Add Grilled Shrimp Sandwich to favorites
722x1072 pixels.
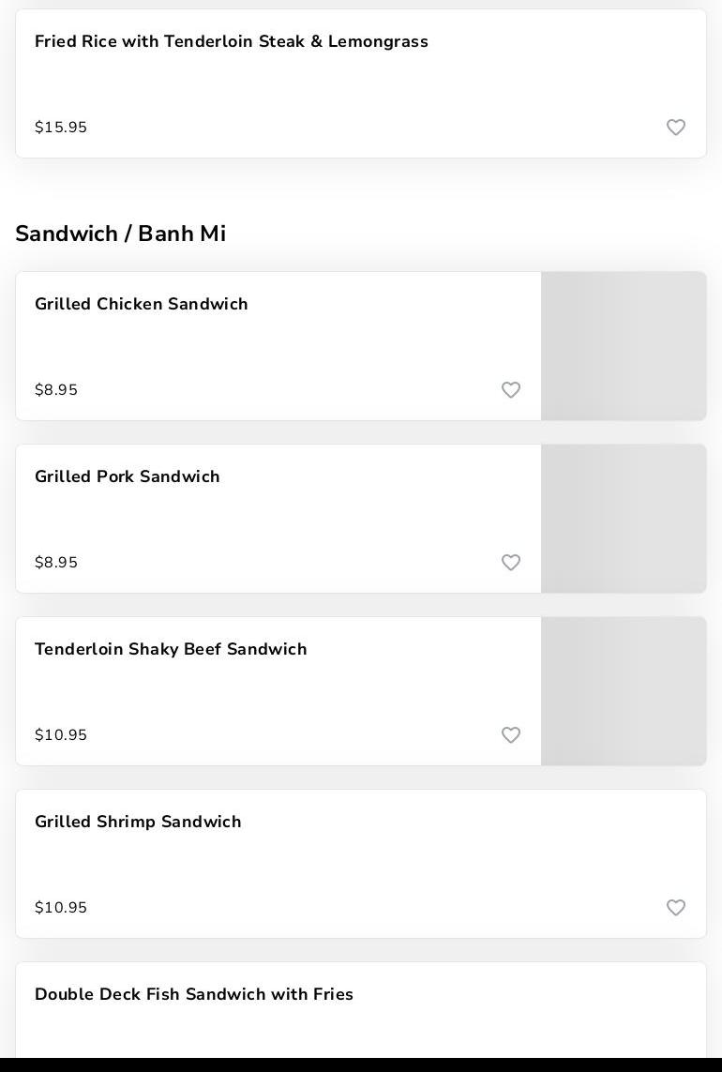pos(675,908)
